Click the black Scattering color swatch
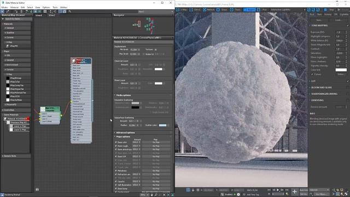This screenshot has height=197, width=350. pos(135,107)
